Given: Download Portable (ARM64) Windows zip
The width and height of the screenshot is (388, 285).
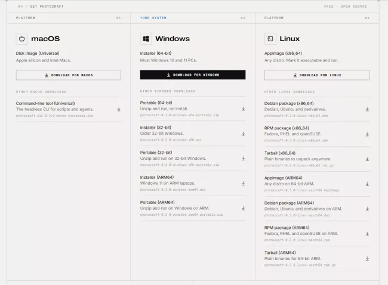Looking at the screenshot, I should pyautogui.click(x=243, y=208).
